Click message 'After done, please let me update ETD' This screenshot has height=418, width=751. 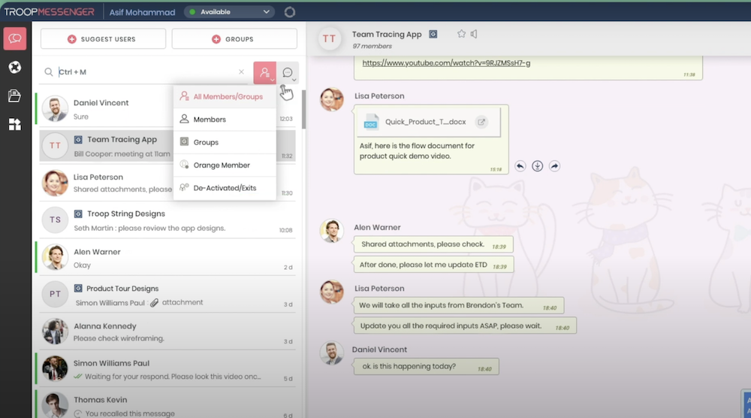click(x=433, y=265)
